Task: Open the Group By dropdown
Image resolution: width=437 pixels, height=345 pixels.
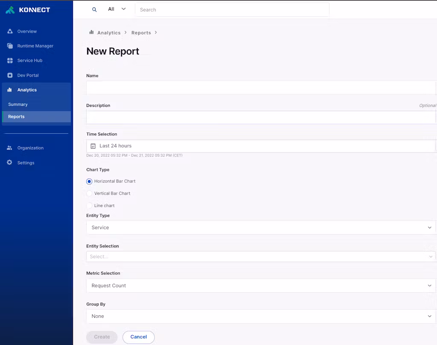Action: point(261,316)
